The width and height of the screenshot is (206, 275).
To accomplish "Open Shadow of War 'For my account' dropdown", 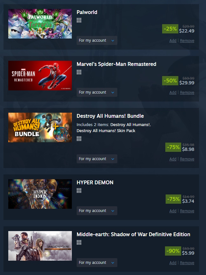I will (x=97, y=263).
